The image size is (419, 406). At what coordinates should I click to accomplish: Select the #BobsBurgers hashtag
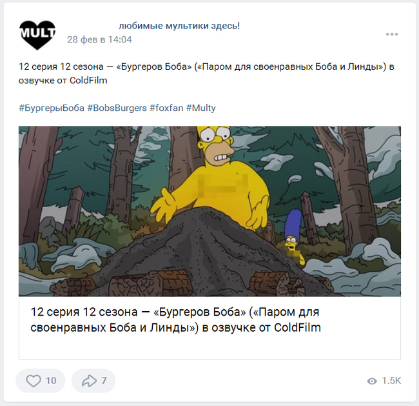tap(117, 108)
